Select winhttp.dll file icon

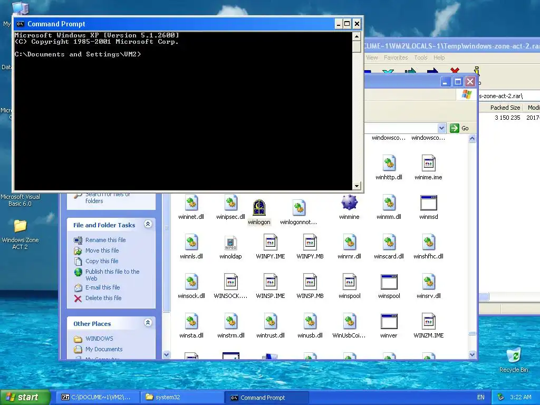(x=389, y=163)
